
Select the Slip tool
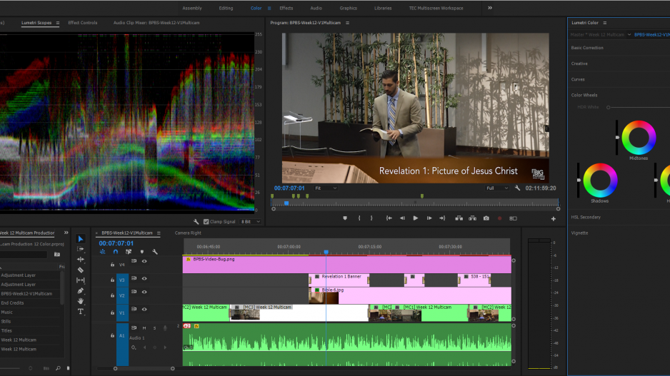point(80,280)
